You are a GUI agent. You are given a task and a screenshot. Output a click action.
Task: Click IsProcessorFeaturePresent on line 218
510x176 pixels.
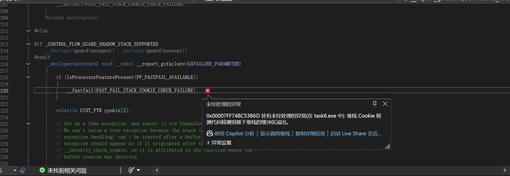(100, 77)
